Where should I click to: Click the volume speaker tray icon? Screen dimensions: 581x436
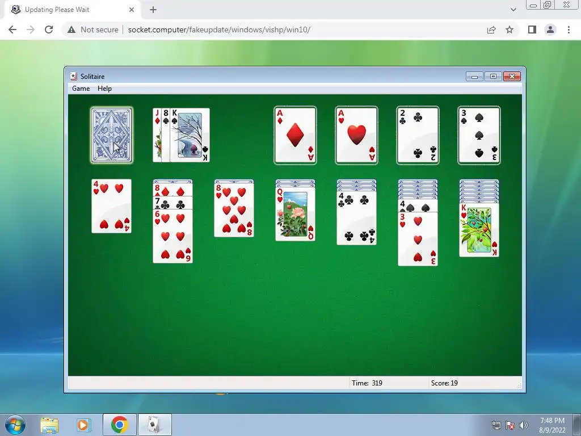[x=523, y=425]
